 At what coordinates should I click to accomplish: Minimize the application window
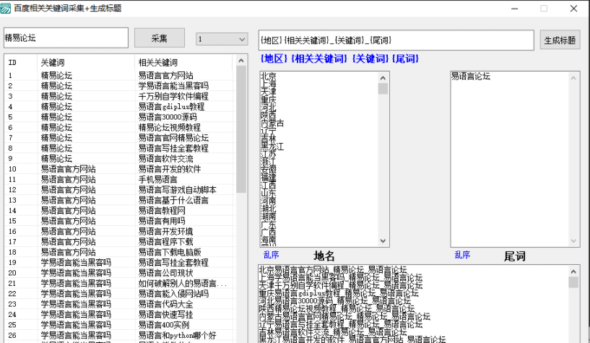pyautogui.click(x=514, y=8)
